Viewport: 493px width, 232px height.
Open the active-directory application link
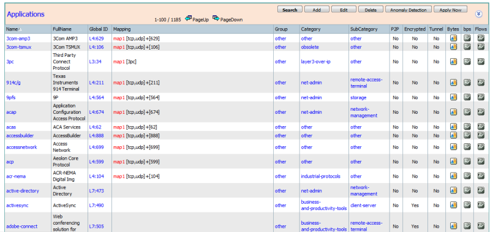(23, 190)
